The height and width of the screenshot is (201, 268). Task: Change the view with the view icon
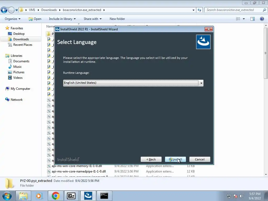(x=238, y=19)
